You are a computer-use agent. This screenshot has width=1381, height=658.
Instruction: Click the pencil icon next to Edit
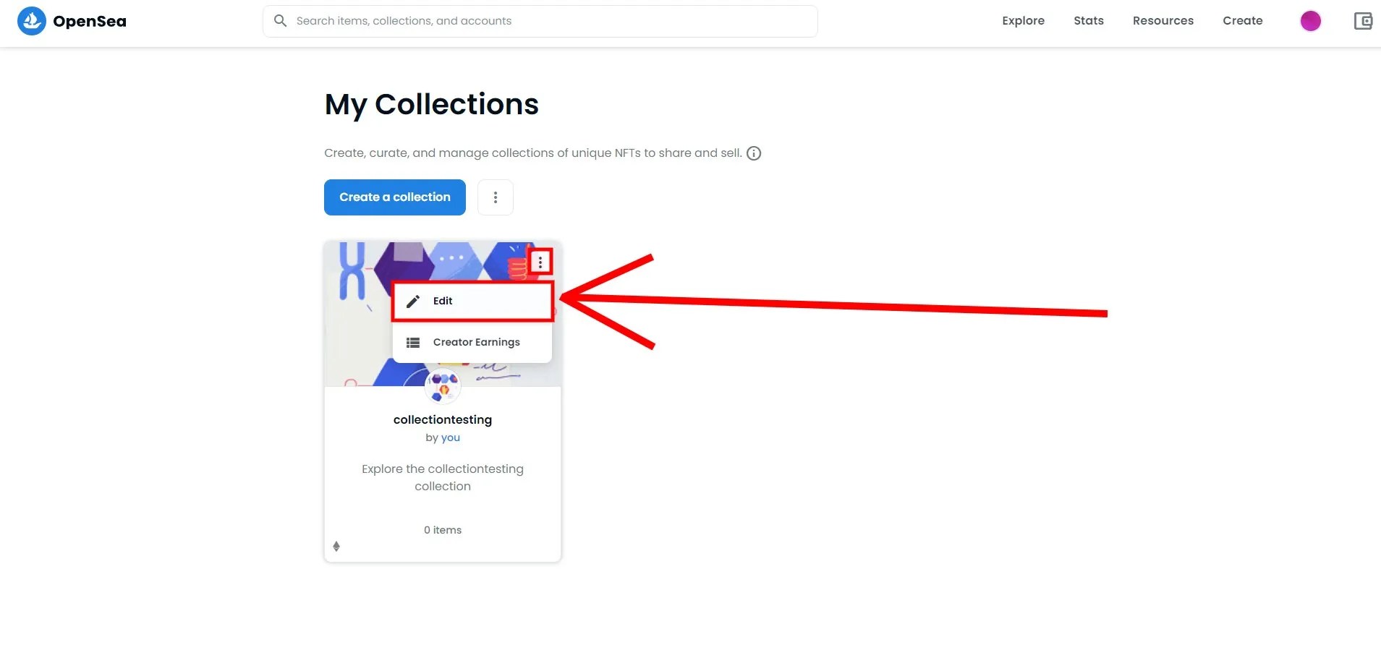pos(413,302)
